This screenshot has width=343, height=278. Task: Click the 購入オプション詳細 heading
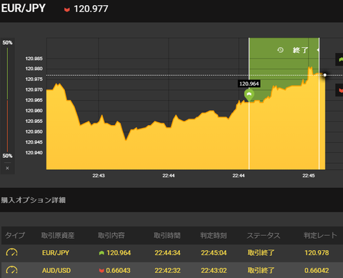(x=33, y=200)
